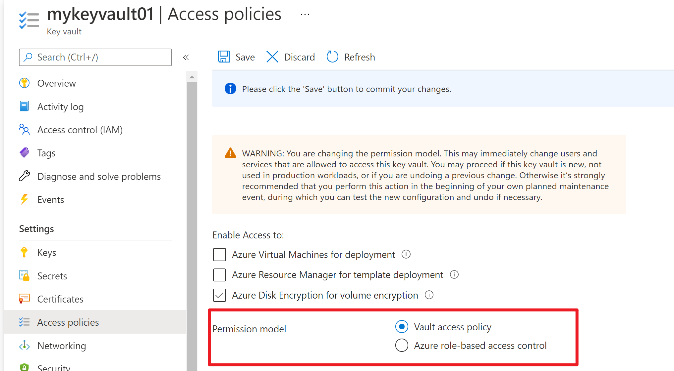This screenshot has width=674, height=371.
Task: Go to Networking settings page
Action: pyautogui.click(x=62, y=346)
